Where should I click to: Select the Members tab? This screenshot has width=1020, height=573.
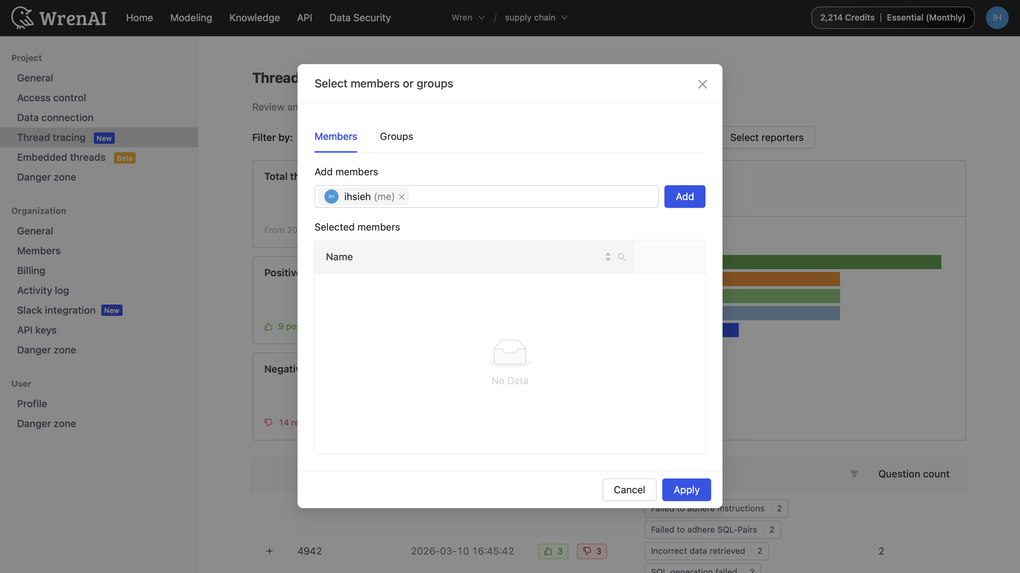pyautogui.click(x=335, y=136)
